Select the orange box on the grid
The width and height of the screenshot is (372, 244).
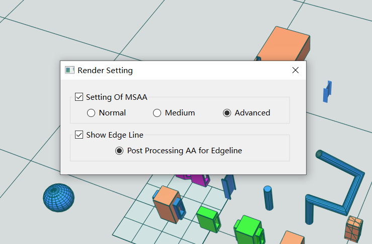[x=167, y=204]
